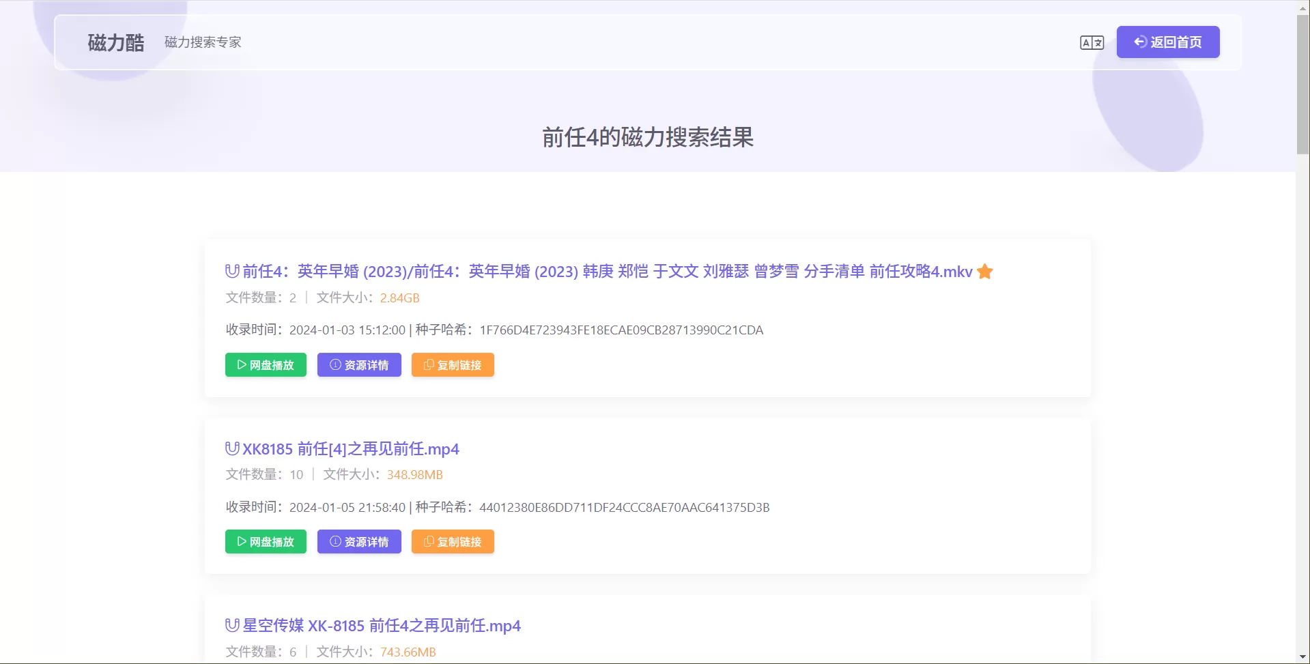Image resolution: width=1310 pixels, height=664 pixels.
Task: Click 网盘播放 on the XK8185 result
Action: point(266,541)
